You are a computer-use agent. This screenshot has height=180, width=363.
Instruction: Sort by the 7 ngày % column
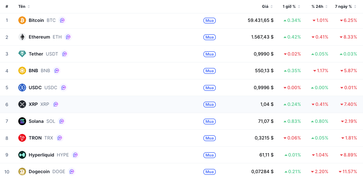click(345, 7)
